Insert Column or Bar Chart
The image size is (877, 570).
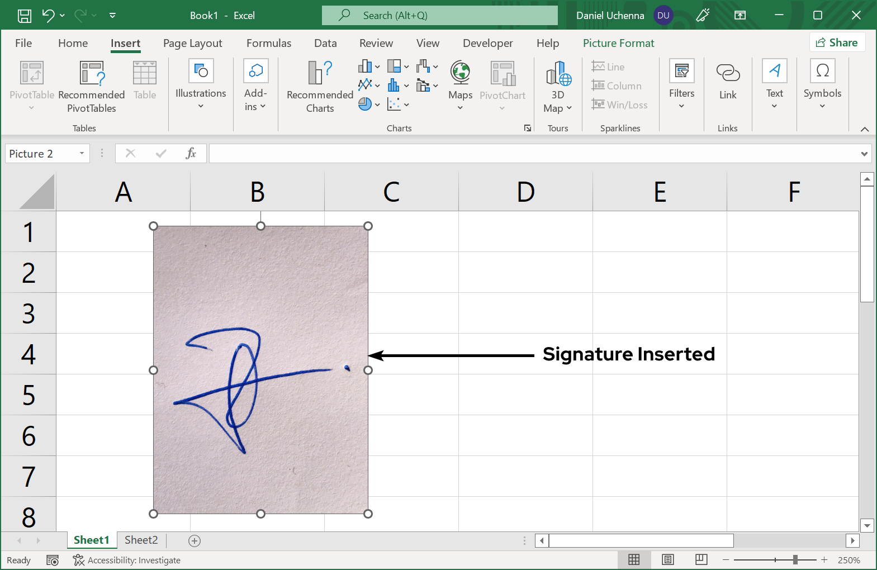[369, 66]
